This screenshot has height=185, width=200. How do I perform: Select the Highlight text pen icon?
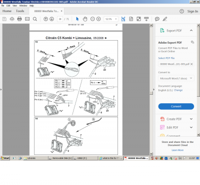[x=165, y=19]
